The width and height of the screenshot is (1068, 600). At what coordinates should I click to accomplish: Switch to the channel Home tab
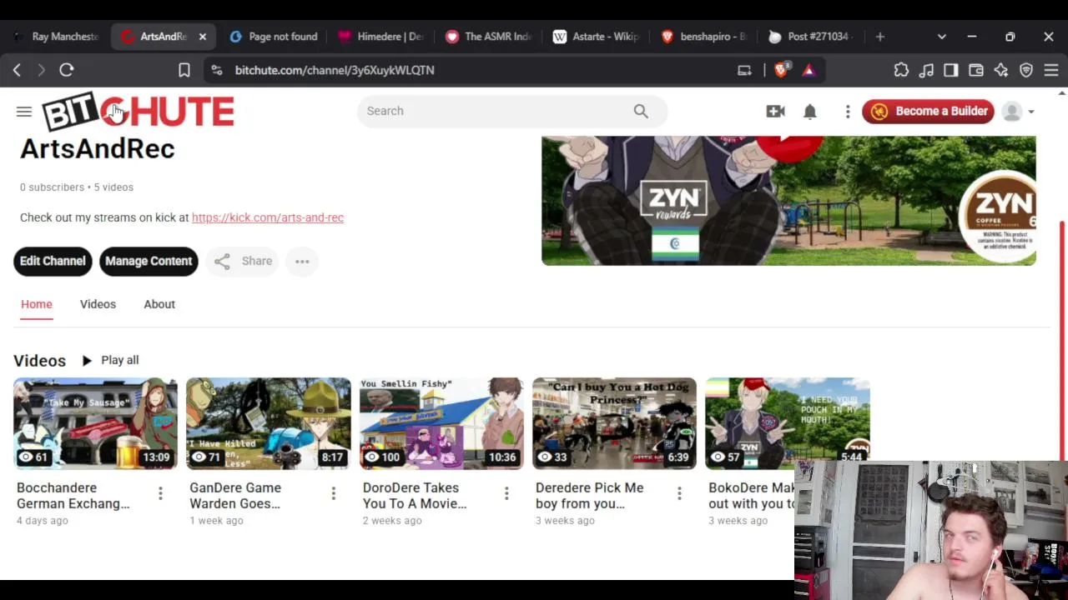click(x=37, y=304)
